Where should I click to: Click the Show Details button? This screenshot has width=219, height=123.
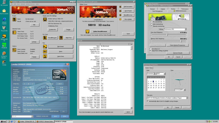tap(128, 19)
